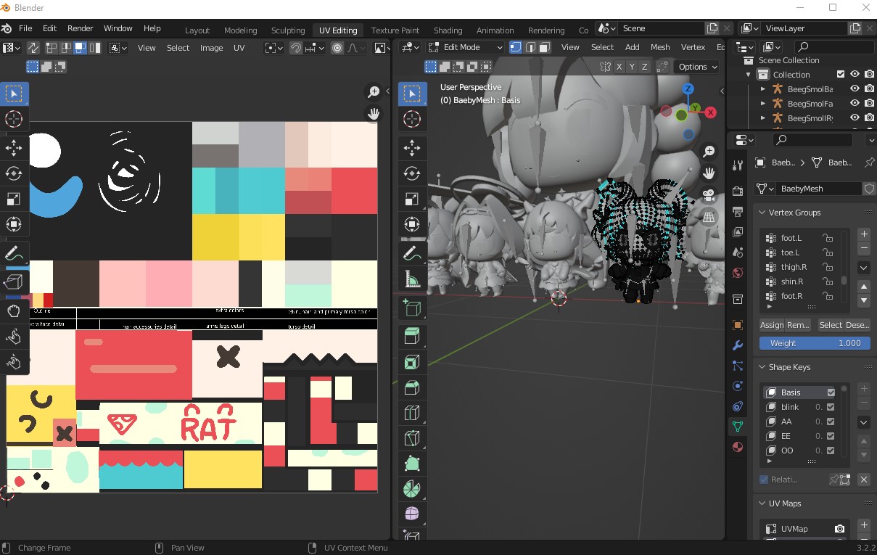Select the Extrude Region tool
This screenshot has height=555, width=877.
pos(412,337)
